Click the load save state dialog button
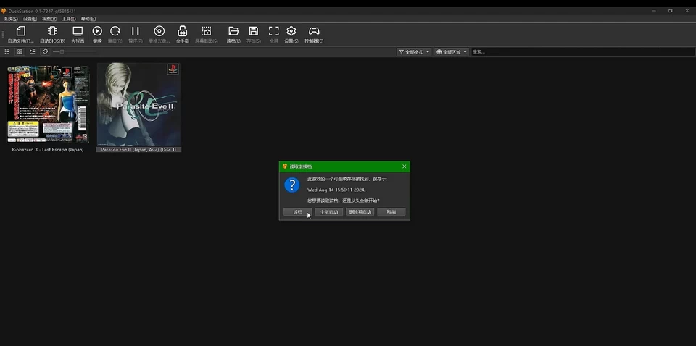 297,212
